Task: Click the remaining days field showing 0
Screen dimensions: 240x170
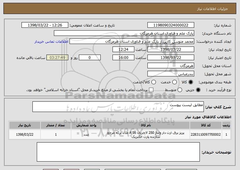Action: pyautogui.click(x=90, y=58)
